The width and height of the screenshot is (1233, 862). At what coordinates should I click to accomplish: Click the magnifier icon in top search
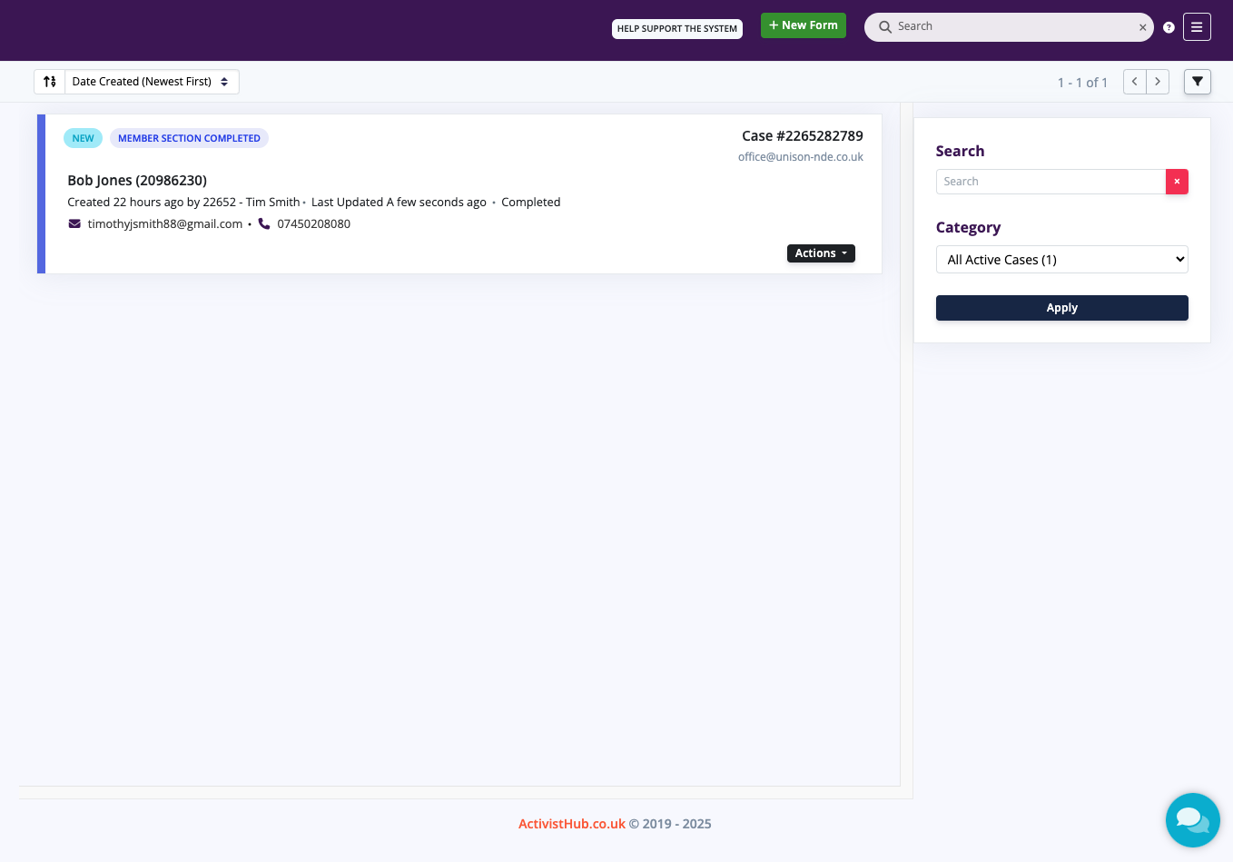884,27
